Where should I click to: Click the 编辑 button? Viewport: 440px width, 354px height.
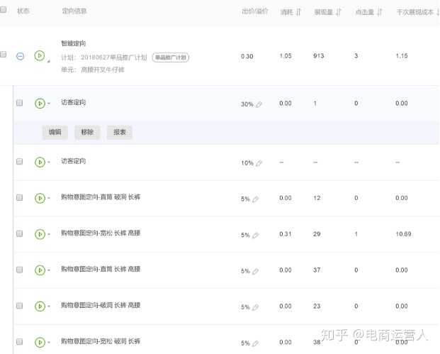click(55, 132)
